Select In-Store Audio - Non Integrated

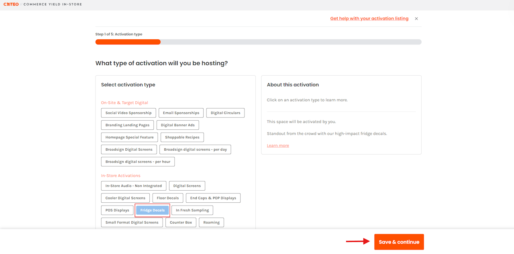(133, 186)
